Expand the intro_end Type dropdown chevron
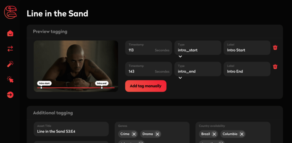 coord(180,78)
